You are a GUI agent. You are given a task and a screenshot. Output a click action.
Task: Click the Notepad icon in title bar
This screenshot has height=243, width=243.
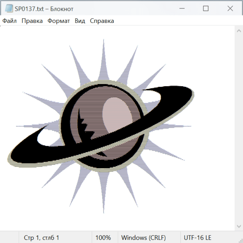[x=9, y=9]
